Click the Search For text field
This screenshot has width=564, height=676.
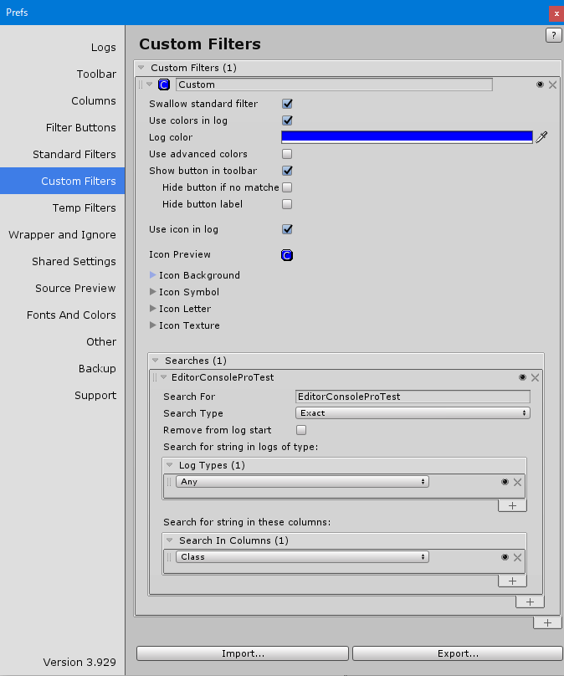[x=413, y=397]
